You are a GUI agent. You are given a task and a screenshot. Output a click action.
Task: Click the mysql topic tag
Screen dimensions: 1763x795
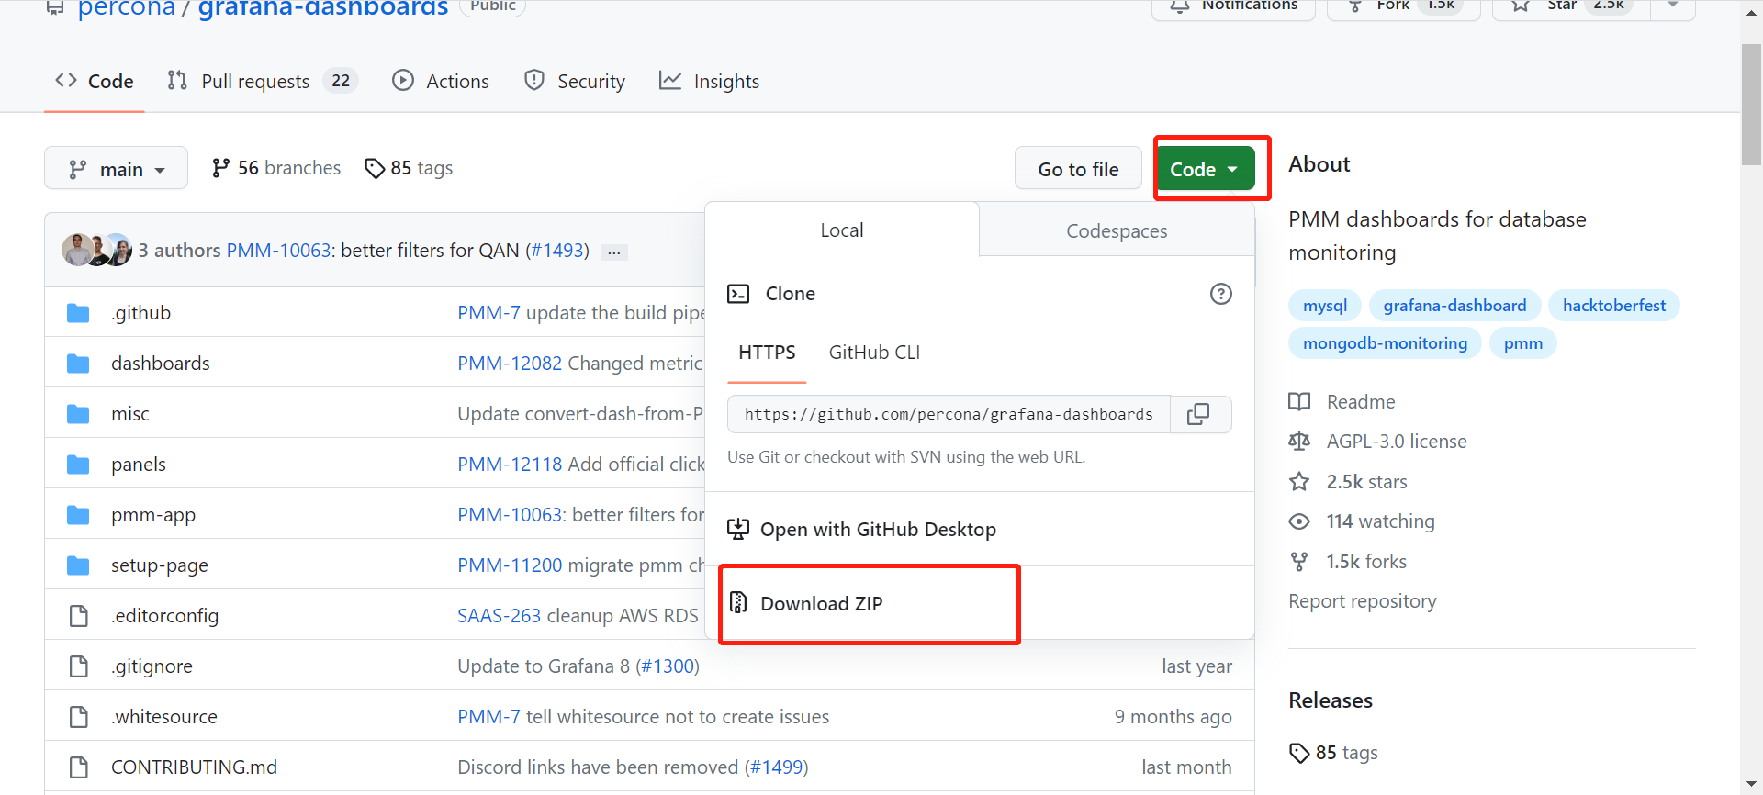1325,306
